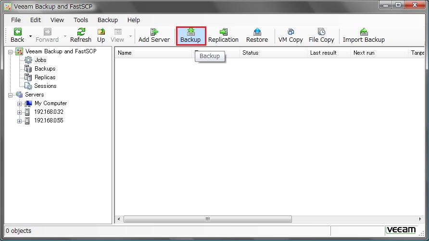This screenshot has width=429, height=241.
Task: Expand the 192.168.0.32 server node
Action: [19, 112]
